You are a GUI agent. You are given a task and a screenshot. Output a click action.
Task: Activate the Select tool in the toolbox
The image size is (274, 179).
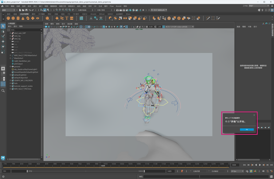click(x=3, y=26)
